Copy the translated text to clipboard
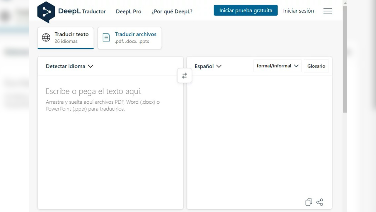376x212 pixels. tap(308, 202)
